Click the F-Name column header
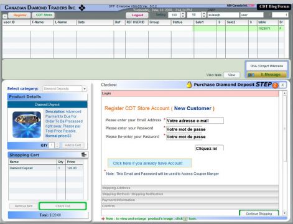This screenshot has height=224, width=293. [x=42, y=22]
